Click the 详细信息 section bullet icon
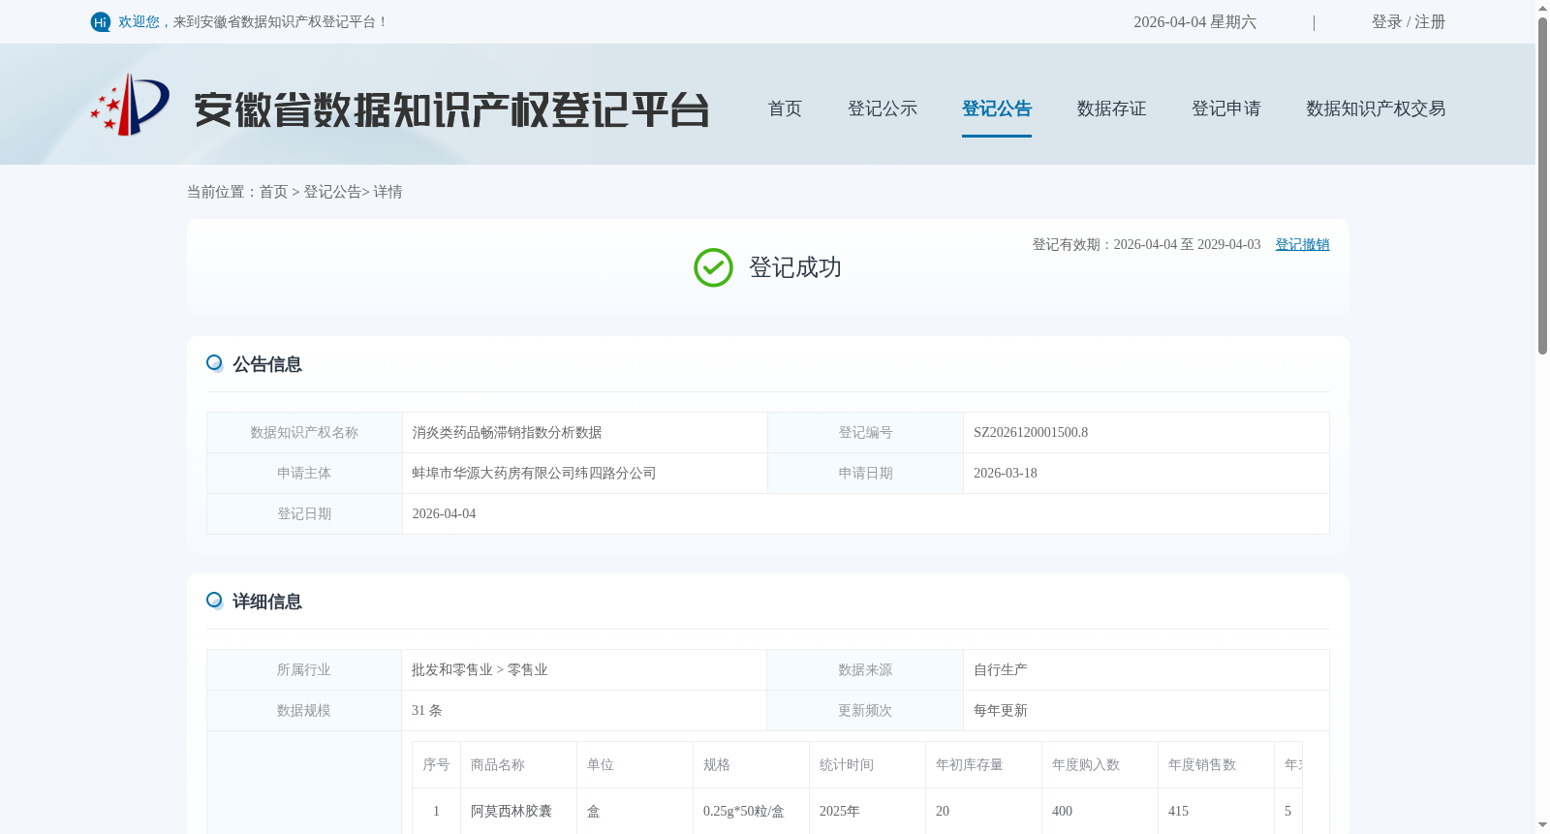Viewport: 1550px width, 834px height. pyautogui.click(x=215, y=601)
